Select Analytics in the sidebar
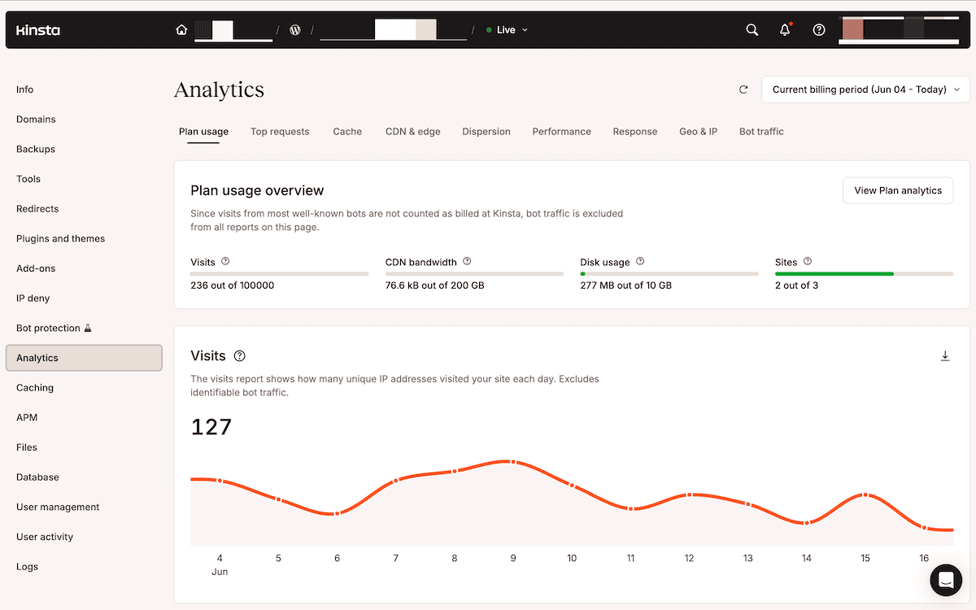Viewport: 976px width, 610px height. (x=84, y=358)
